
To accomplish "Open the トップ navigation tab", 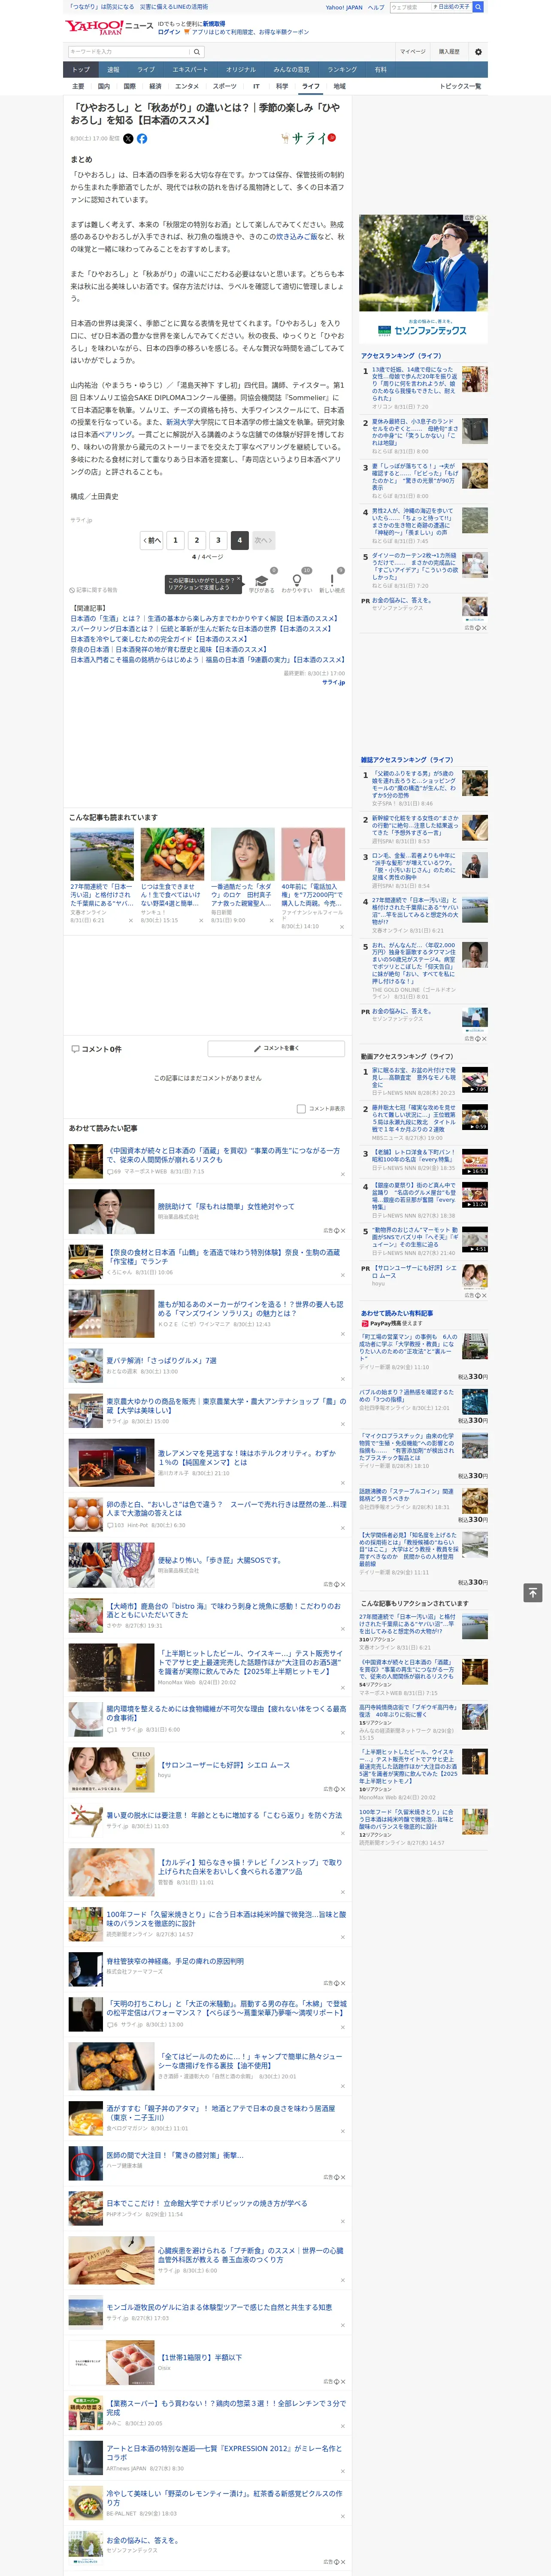I will 81,70.
